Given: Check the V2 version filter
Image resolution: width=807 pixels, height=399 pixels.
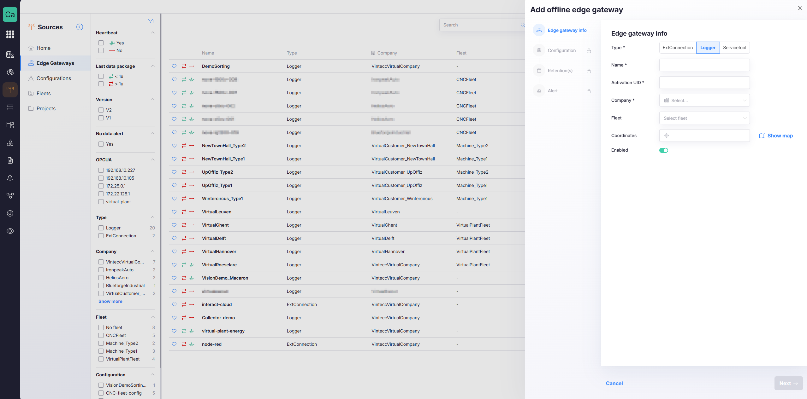Looking at the screenshot, I should pyautogui.click(x=101, y=110).
